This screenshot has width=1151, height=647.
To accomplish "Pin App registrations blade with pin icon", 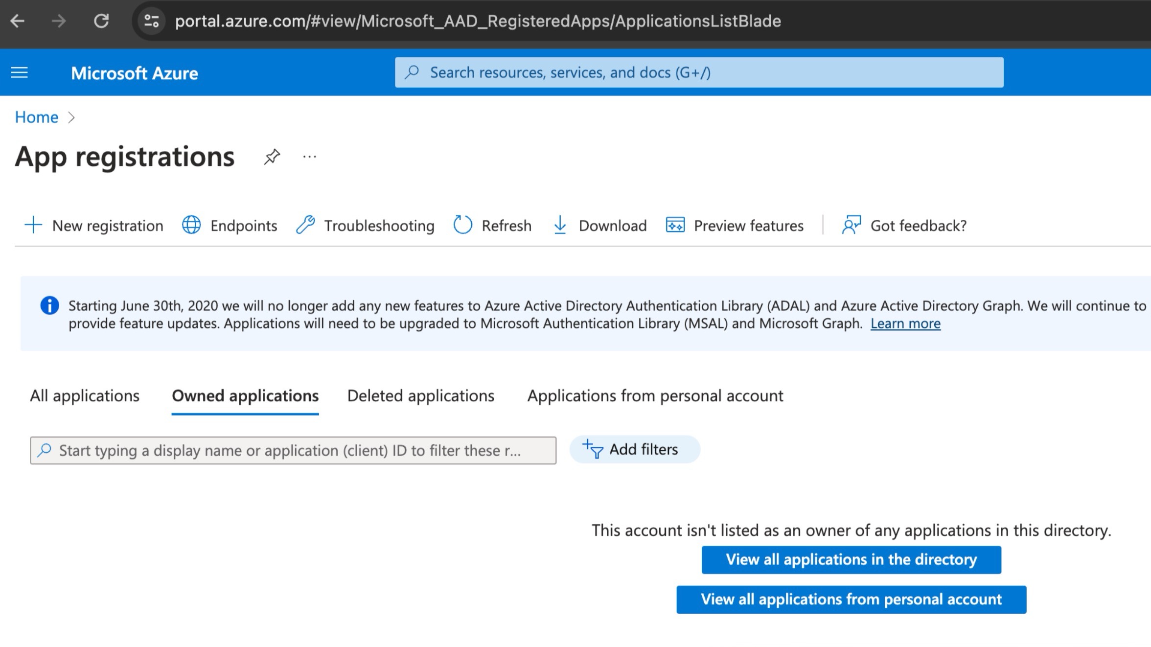I will tap(272, 157).
